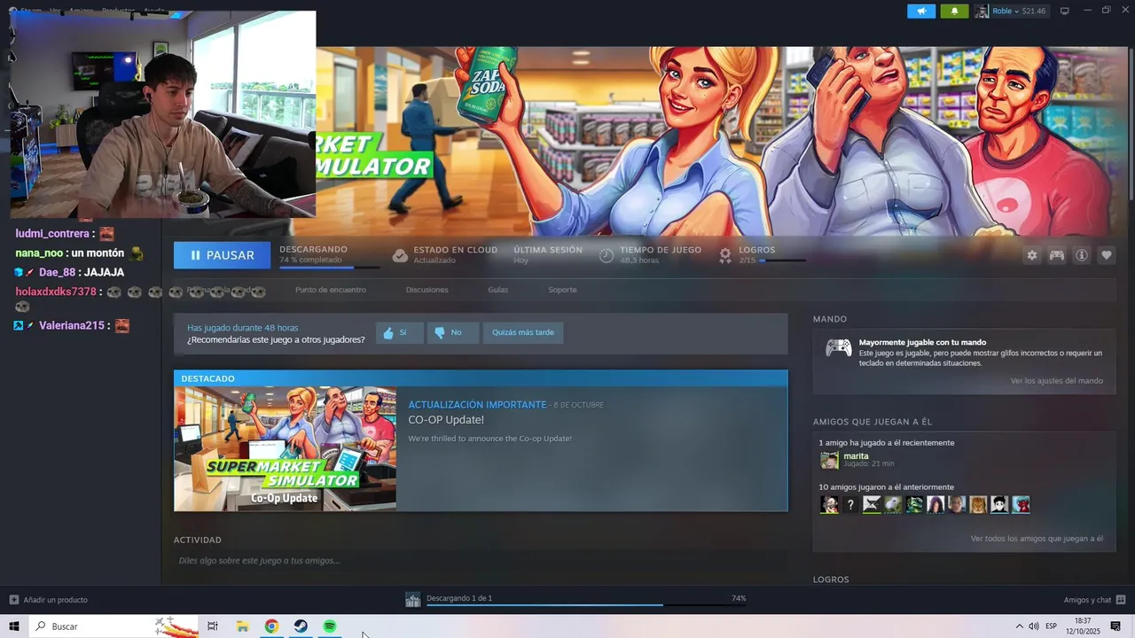Show game info icon
The width and height of the screenshot is (1135, 638).
(1082, 255)
